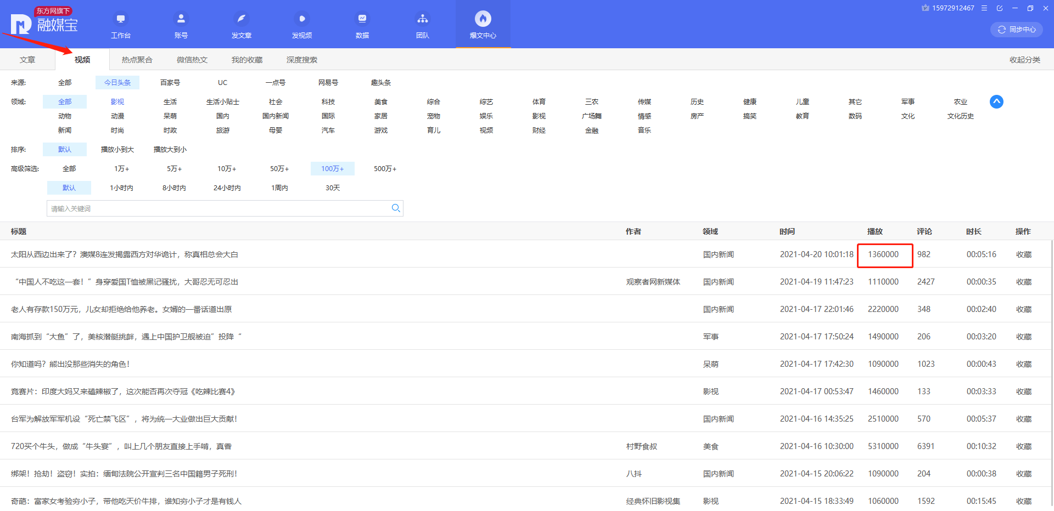Open the 数据 data icon
Viewport: 1054px width, 511px height.
point(362,19)
